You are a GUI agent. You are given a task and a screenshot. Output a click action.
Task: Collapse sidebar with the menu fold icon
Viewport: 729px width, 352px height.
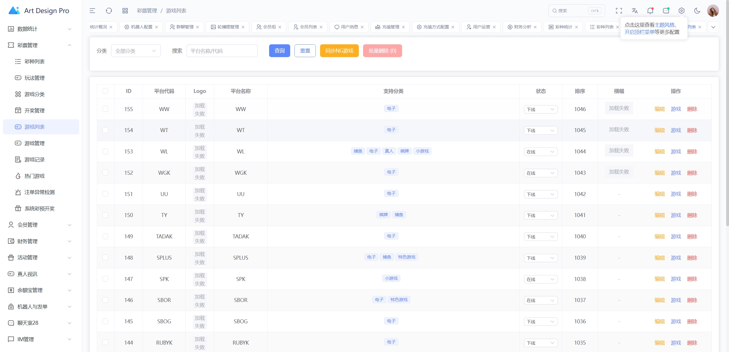92,11
